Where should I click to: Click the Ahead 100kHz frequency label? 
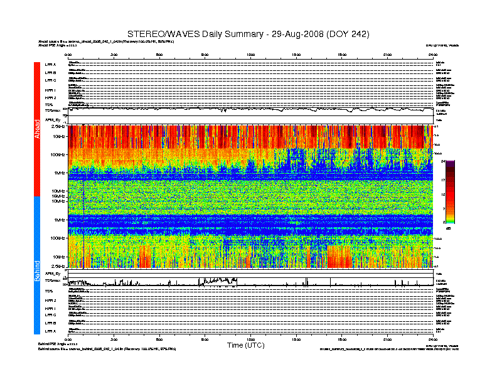pyautogui.click(x=58, y=154)
